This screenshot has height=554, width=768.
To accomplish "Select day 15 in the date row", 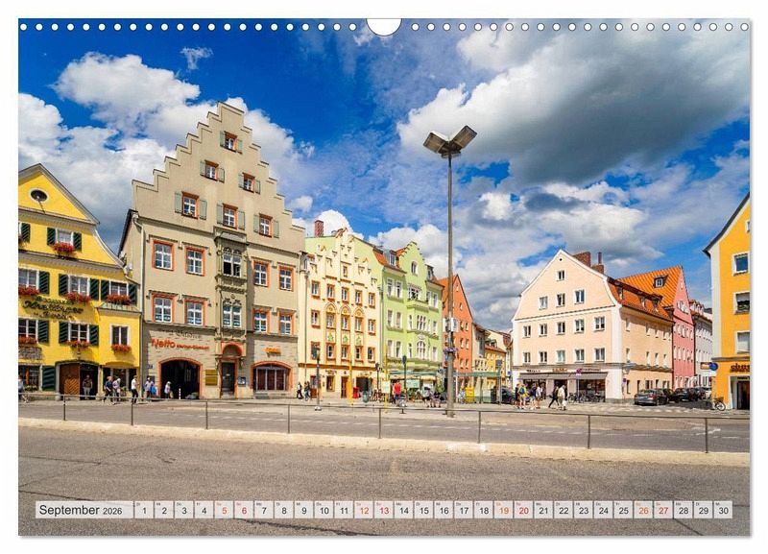I will pos(423,510).
